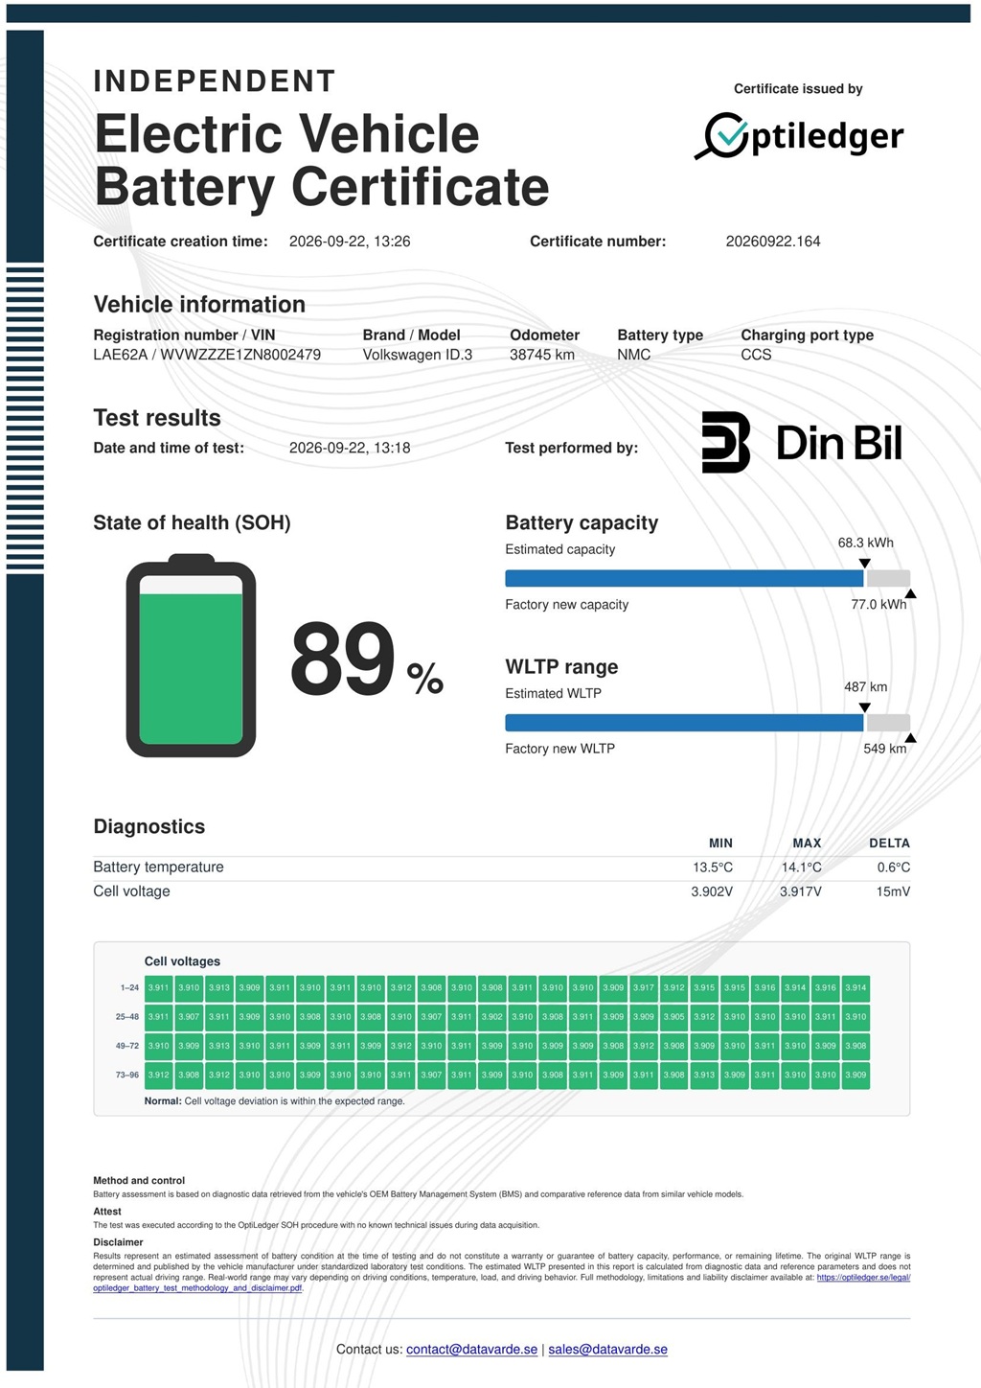Viewport: 981px width, 1388px height.
Task: Click the first cell voltage box in row 1–24
Action: tap(158, 987)
